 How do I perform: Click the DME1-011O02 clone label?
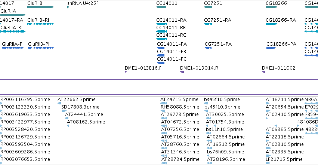278,68
